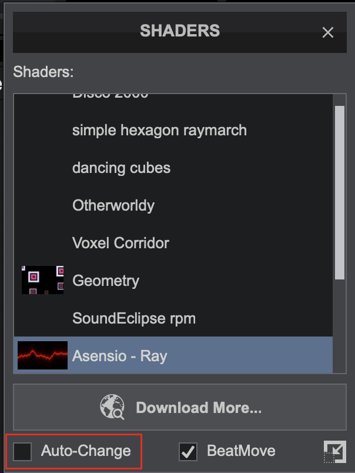Click the Auto-Change label text
The image size is (355, 473).
point(86,452)
